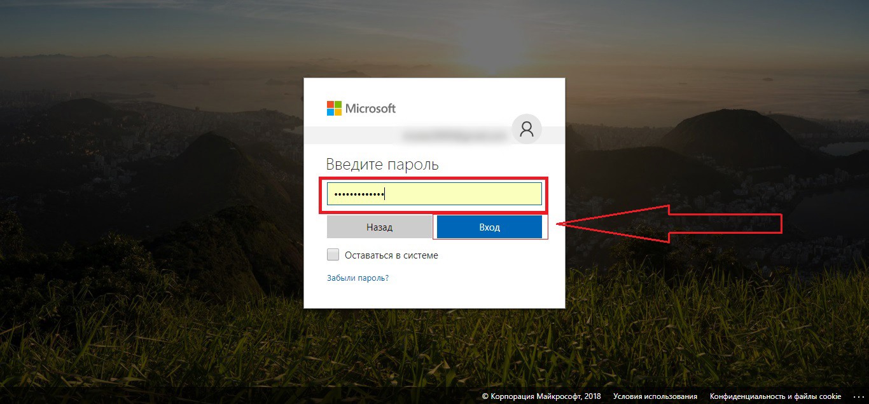Click the Microsoft four-square logo
Image resolution: width=869 pixels, height=404 pixels.
pyautogui.click(x=334, y=108)
